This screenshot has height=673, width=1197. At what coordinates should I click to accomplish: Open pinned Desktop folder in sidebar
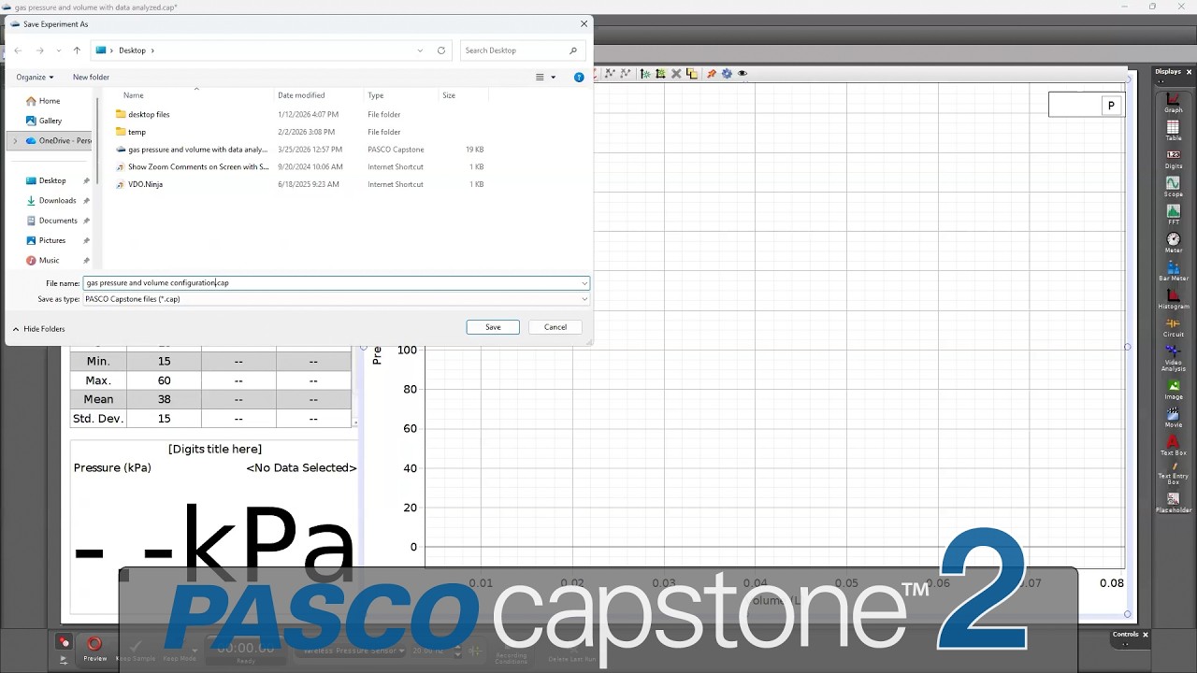pyautogui.click(x=46, y=180)
